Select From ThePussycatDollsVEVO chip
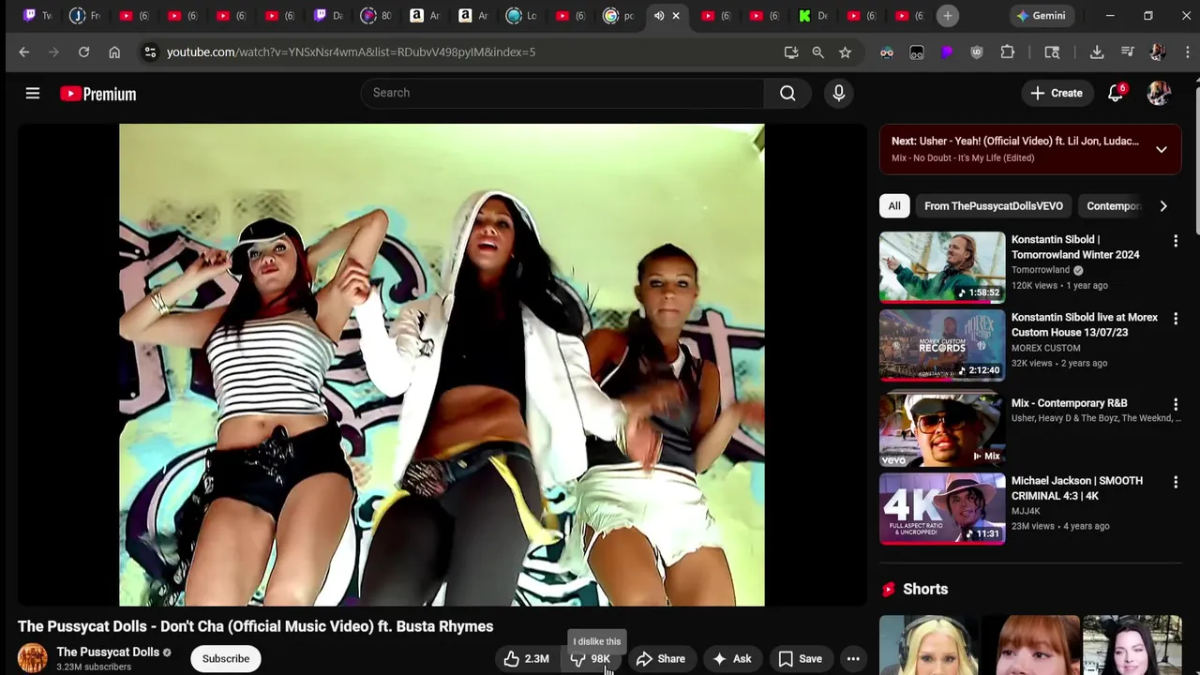This screenshot has height=675, width=1200. (994, 206)
